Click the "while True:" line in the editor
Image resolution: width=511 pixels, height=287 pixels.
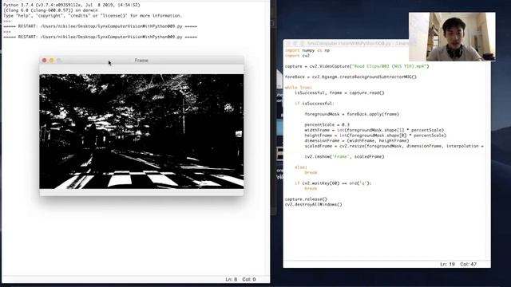point(298,88)
